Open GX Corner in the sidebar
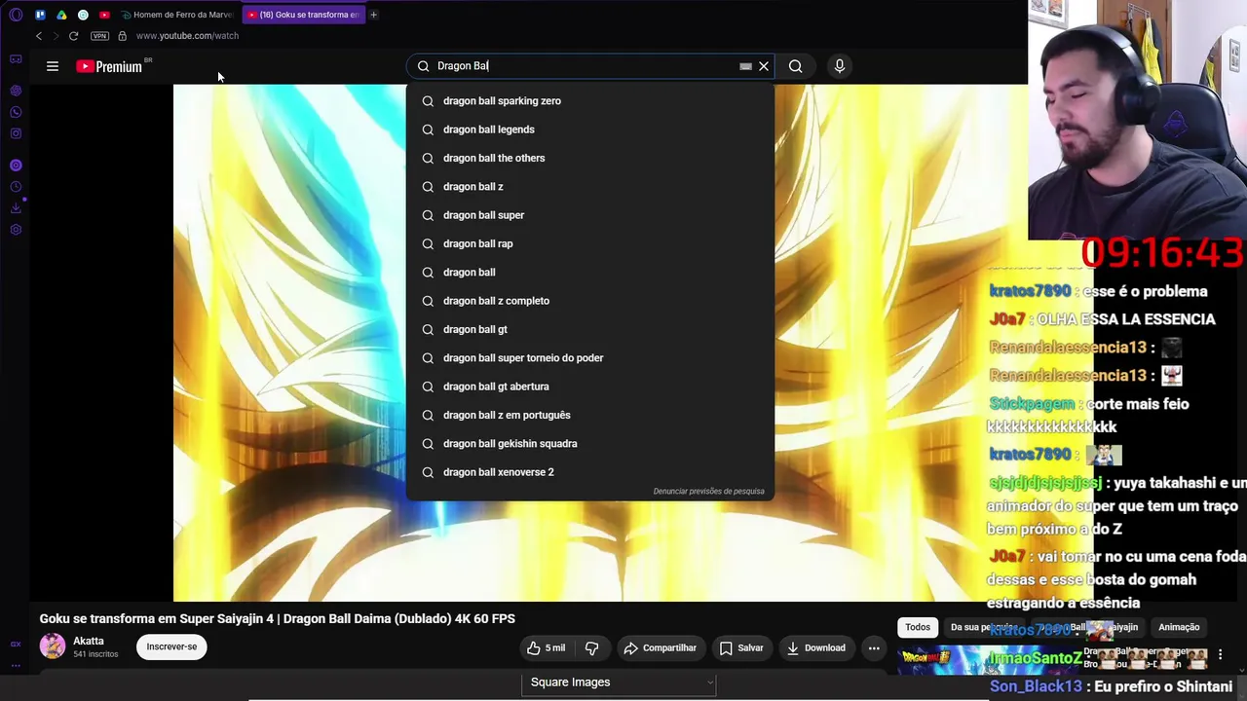This screenshot has width=1247, height=701. click(x=16, y=59)
